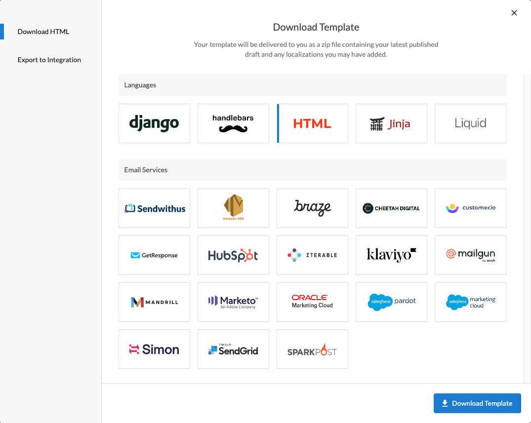The height and width of the screenshot is (423, 531).
Task: Pick the Iterable email service
Action: pyautogui.click(x=312, y=255)
